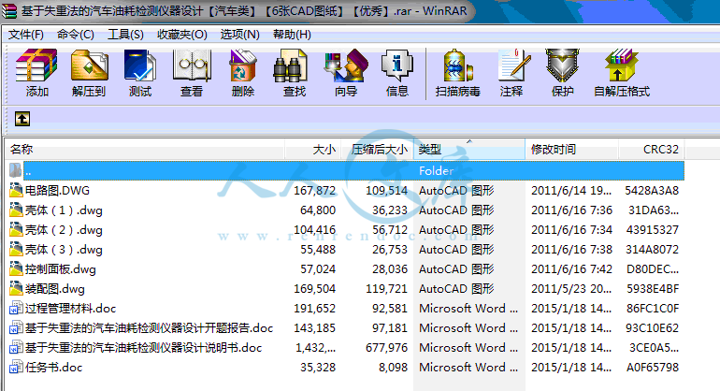Open the 文件(F) menu

[26, 35]
